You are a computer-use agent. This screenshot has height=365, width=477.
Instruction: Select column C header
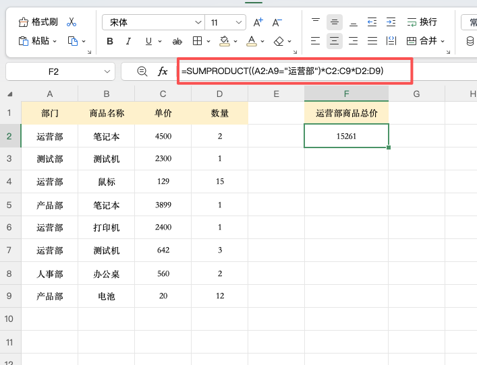click(163, 94)
